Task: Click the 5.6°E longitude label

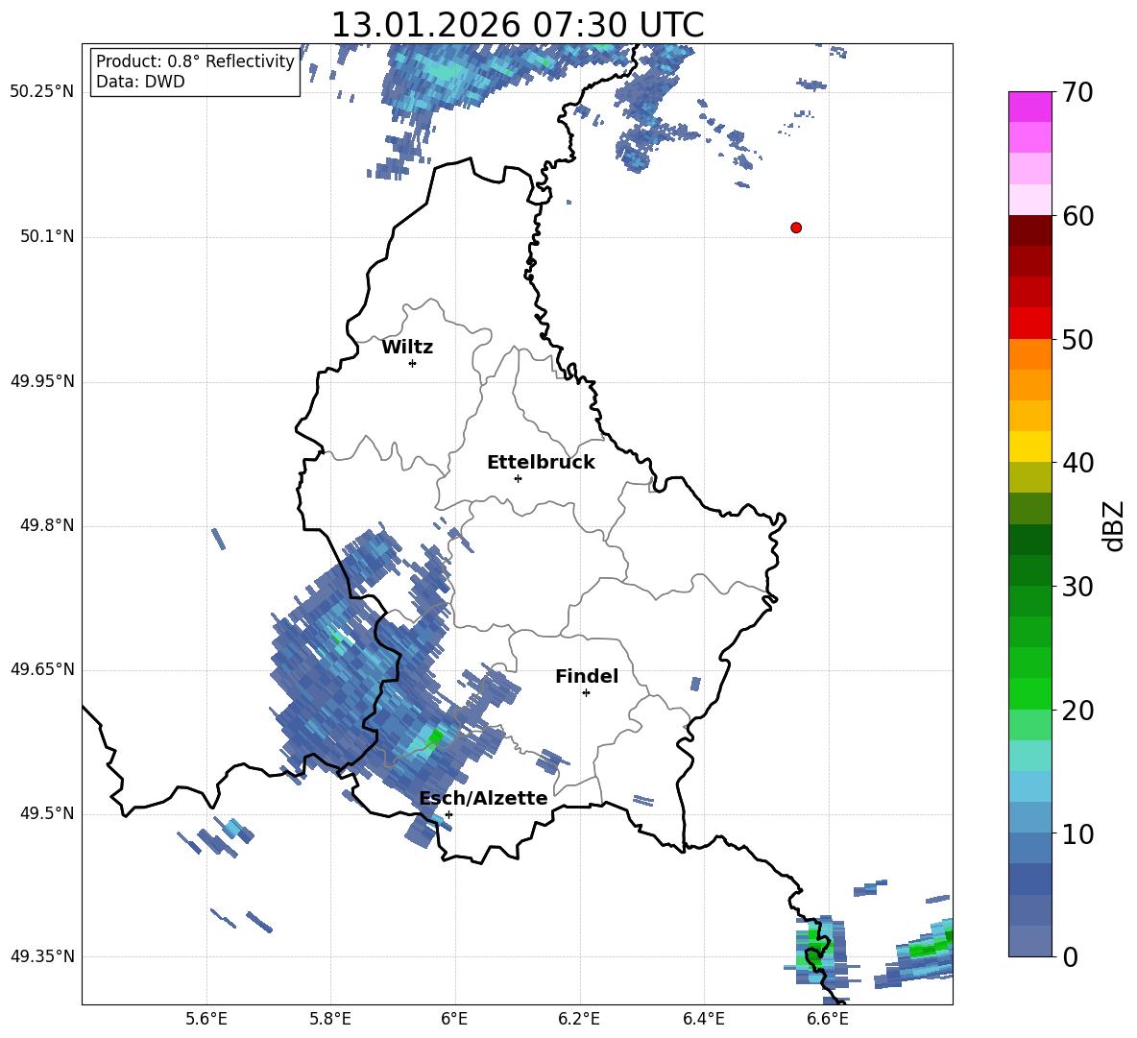Action: click(x=206, y=1019)
